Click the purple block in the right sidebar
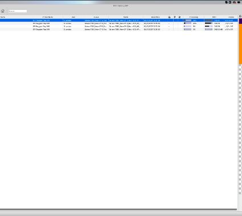The width and height of the screenshot is (242, 216). coord(240,21)
